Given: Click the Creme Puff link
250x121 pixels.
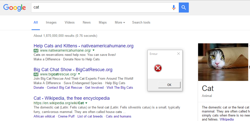Looking at the screenshot, I should coord(66,116).
